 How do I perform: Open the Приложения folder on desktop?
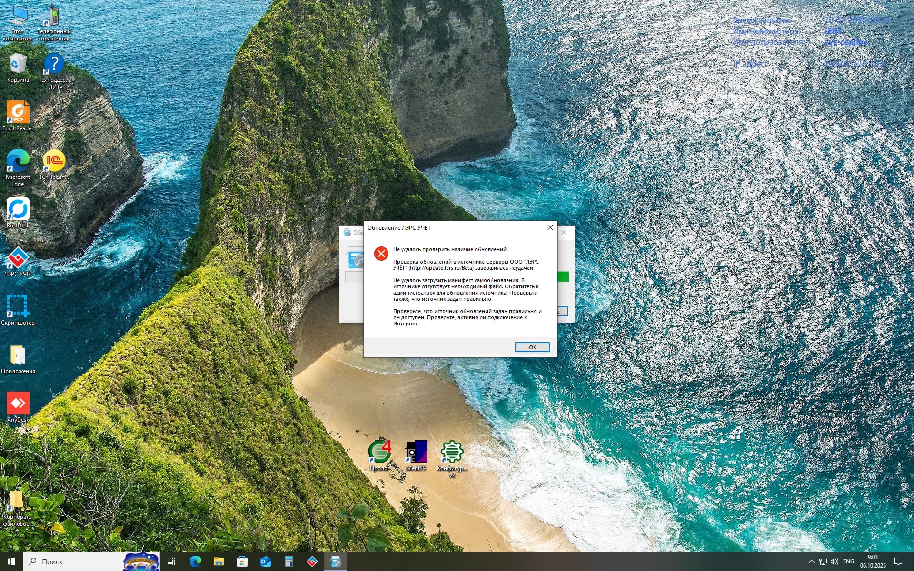point(18,356)
